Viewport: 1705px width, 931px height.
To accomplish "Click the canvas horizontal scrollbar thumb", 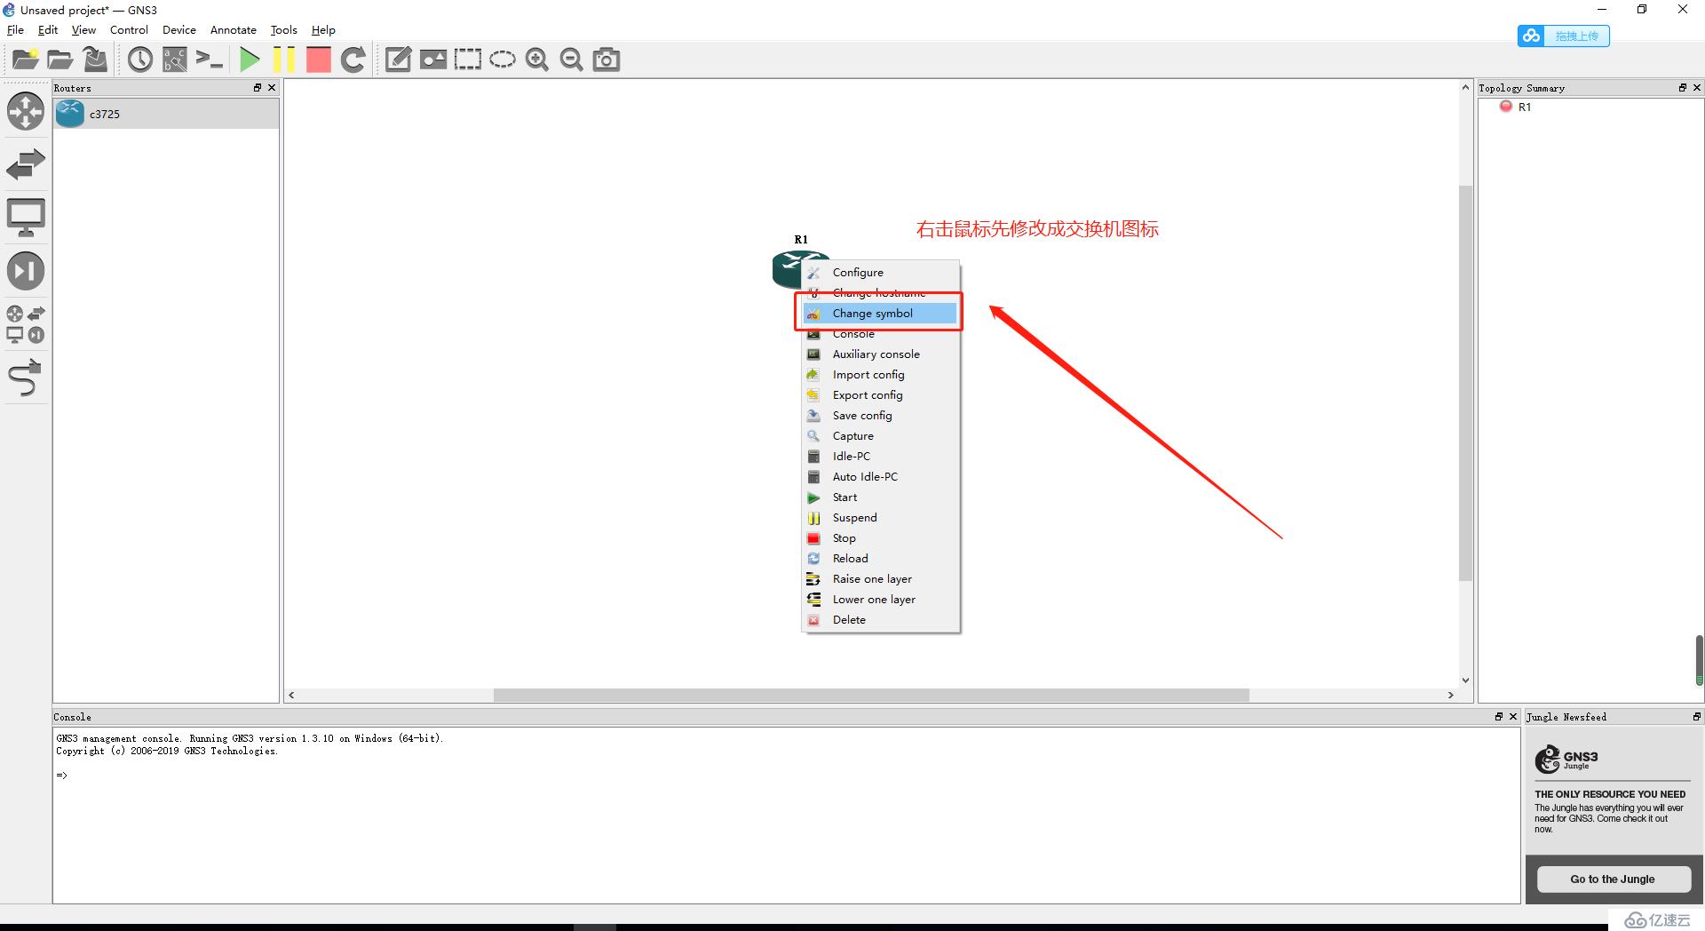I will (x=871, y=695).
